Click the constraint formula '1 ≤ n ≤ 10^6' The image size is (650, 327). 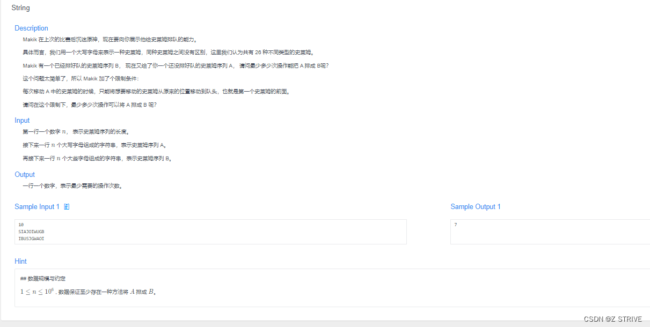(37, 292)
